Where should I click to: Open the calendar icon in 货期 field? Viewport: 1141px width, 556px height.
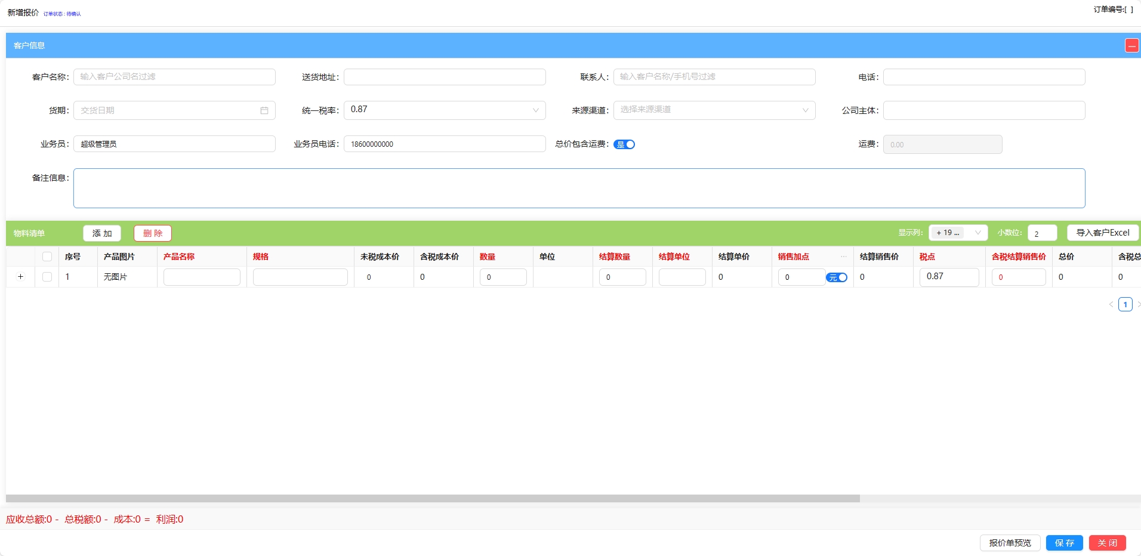(264, 110)
